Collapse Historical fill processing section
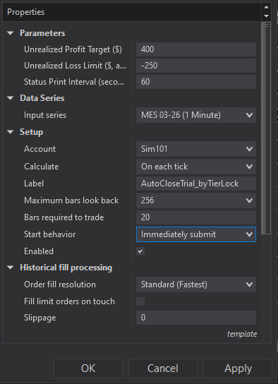Screen dimensions: 278x384 point(11,268)
